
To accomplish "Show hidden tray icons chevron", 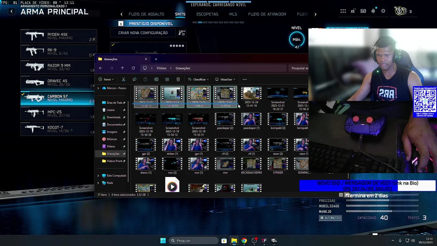I will point(393,241).
